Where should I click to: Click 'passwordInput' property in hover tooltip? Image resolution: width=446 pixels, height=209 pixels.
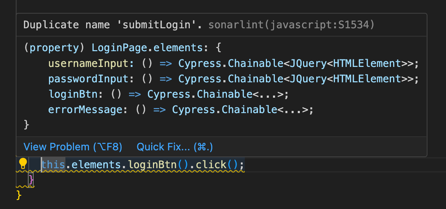pyautogui.click(x=88, y=79)
